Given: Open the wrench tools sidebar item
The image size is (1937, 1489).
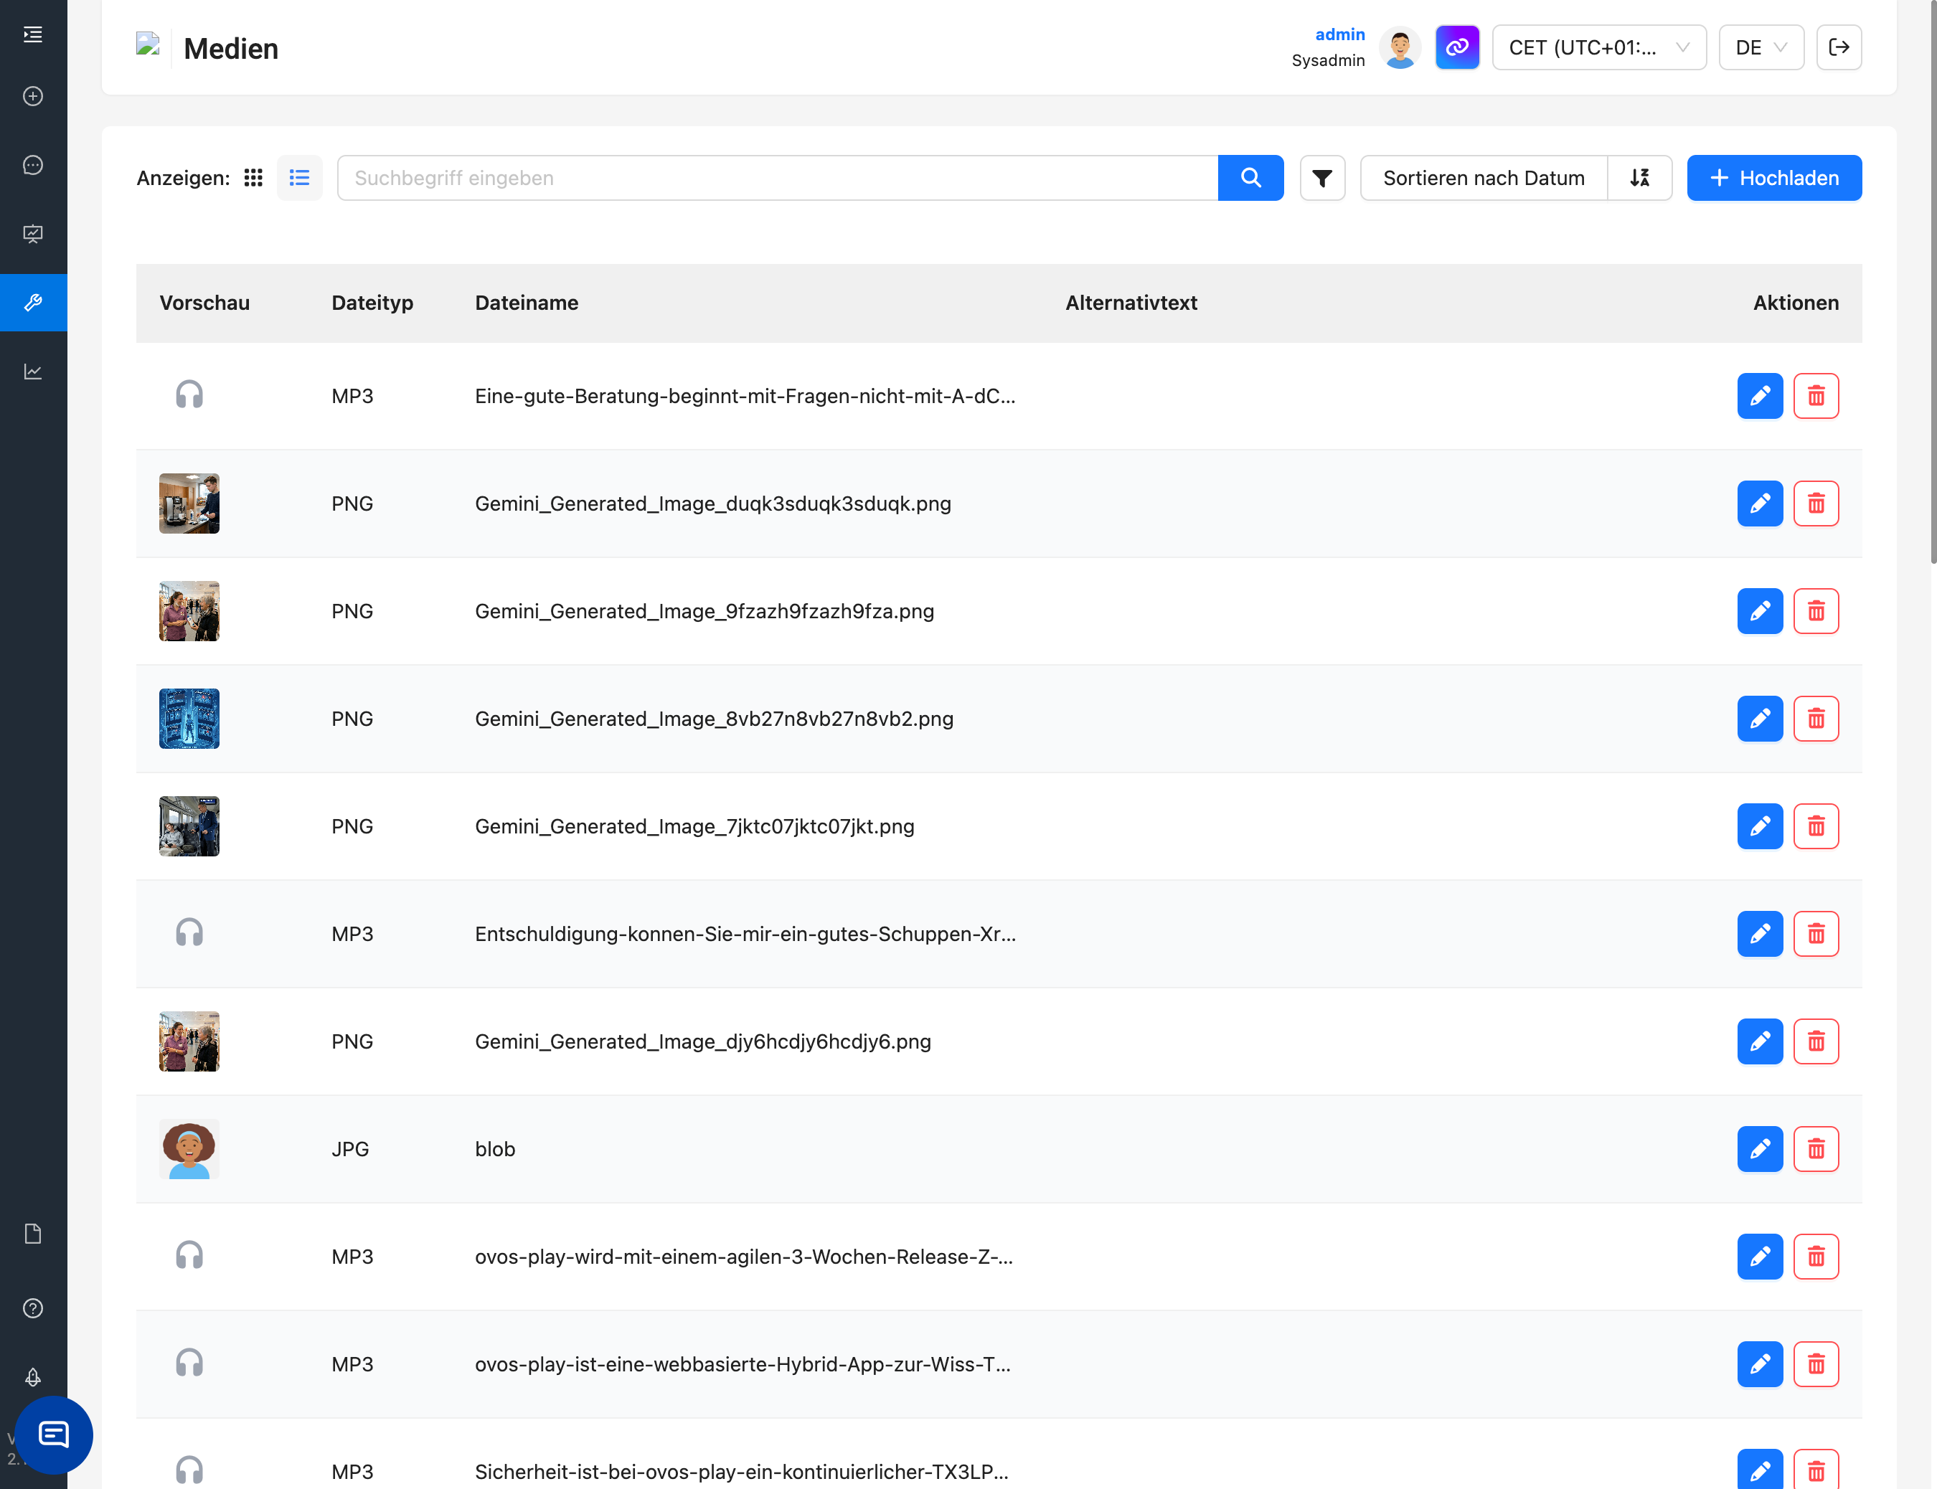Looking at the screenshot, I should coord(33,302).
